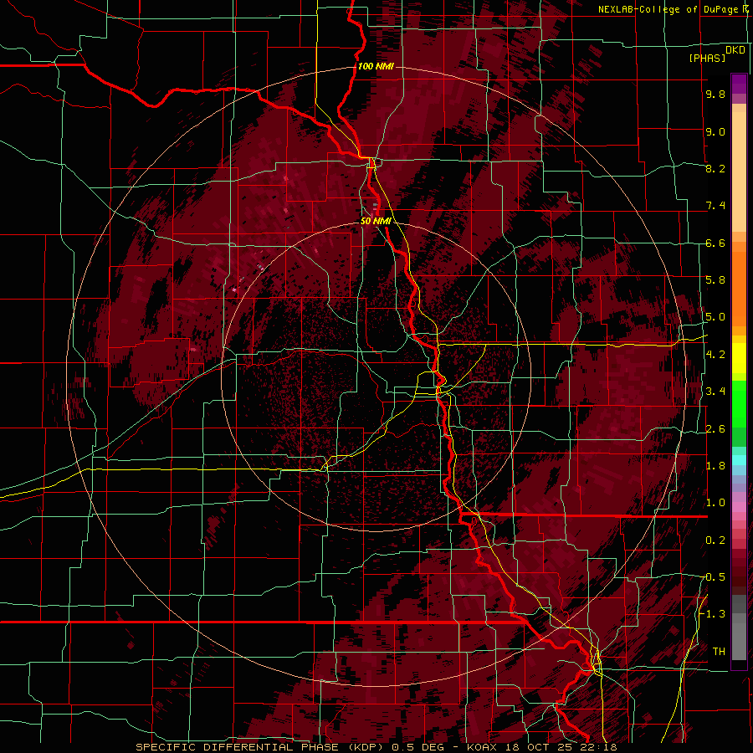Click the yellow segment of the color bar
Image resolution: width=753 pixels, height=753 pixels.
point(739,358)
